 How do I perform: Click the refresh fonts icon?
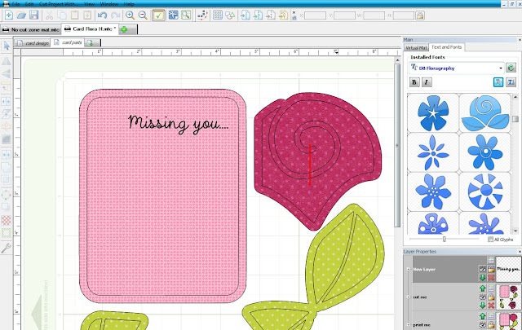click(x=511, y=68)
